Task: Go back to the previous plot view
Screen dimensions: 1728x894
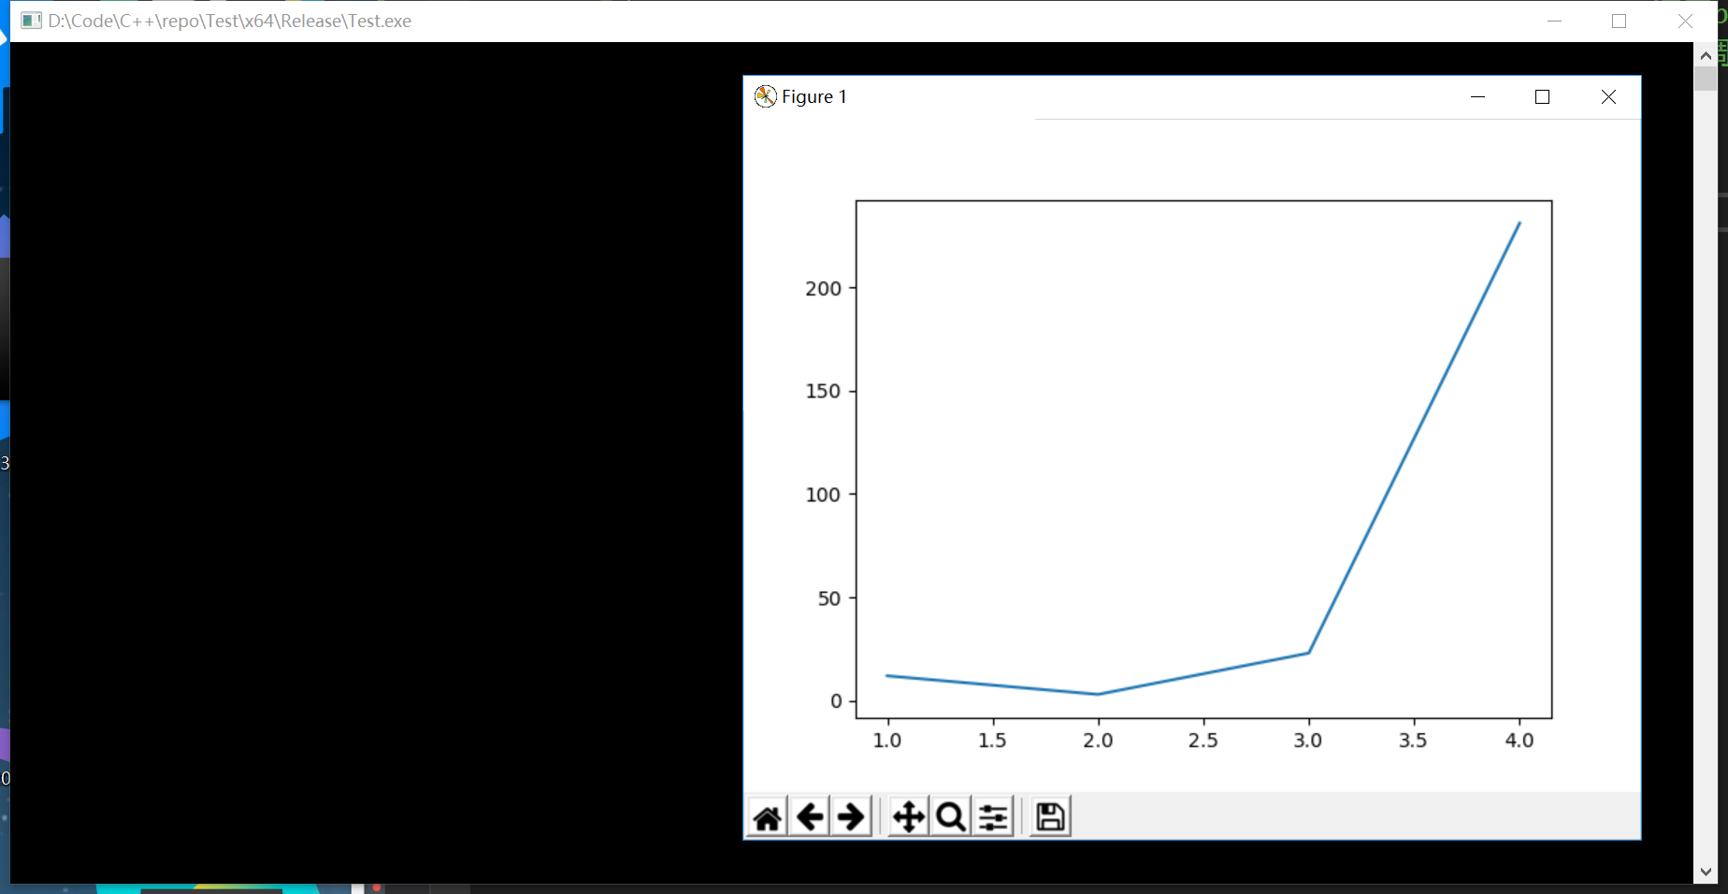Action: [810, 815]
